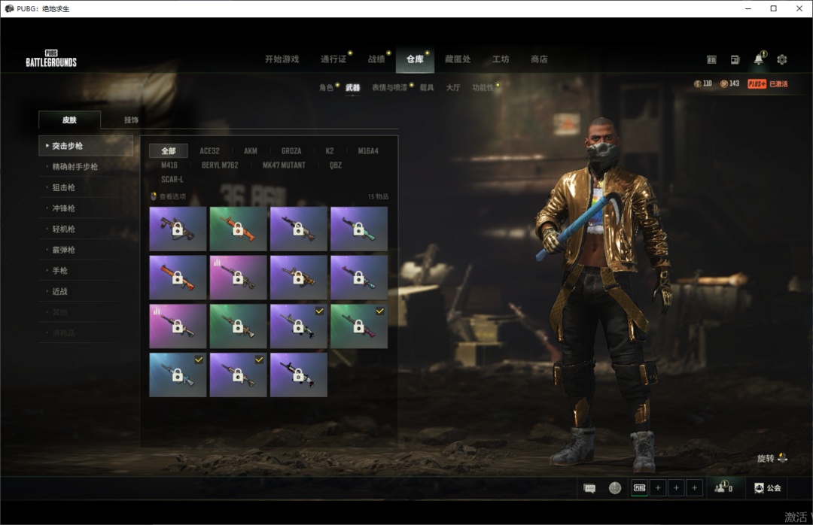Click the round radar target icon
This screenshot has width=813, height=525.
(615, 488)
